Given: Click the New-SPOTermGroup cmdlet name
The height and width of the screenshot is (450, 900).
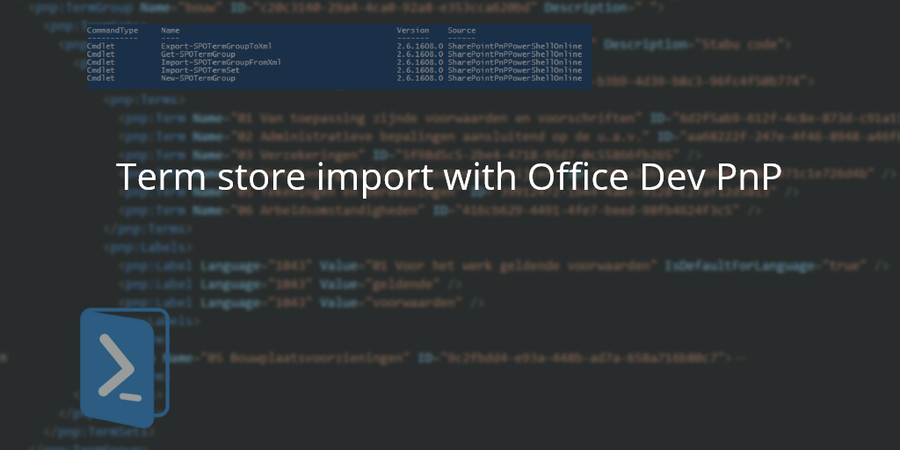Looking at the screenshot, I should pyautogui.click(x=198, y=78).
